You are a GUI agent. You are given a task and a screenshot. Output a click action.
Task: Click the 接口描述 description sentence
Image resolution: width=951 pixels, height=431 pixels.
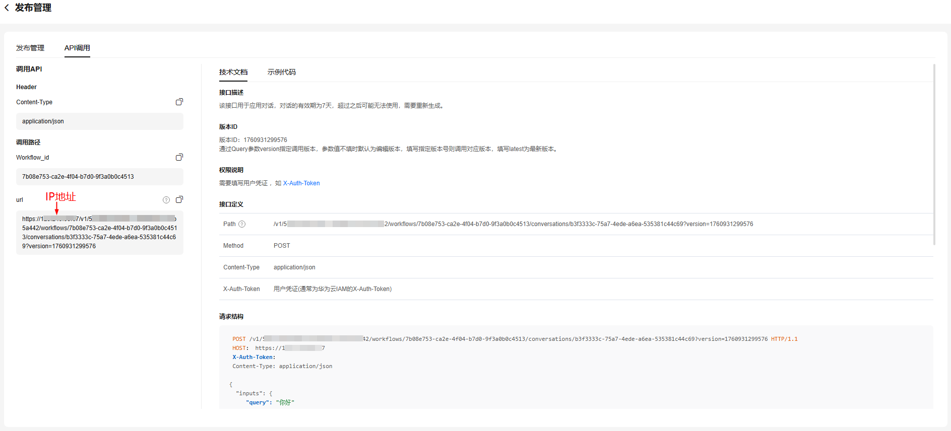click(333, 106)
